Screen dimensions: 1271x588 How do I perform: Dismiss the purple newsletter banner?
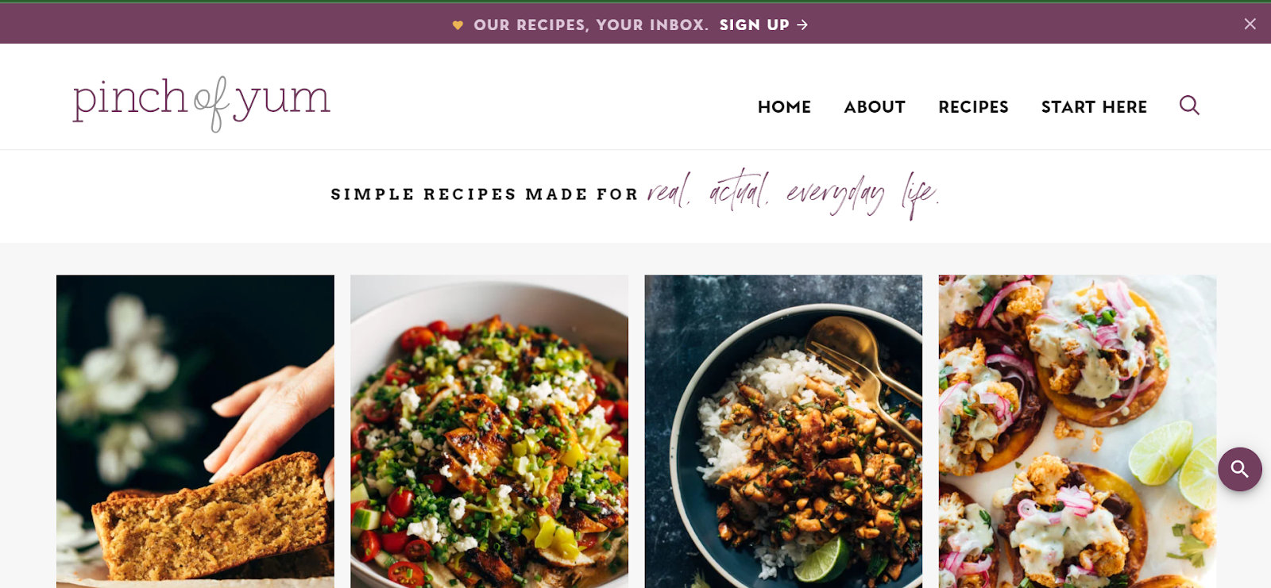(1250, 24)
